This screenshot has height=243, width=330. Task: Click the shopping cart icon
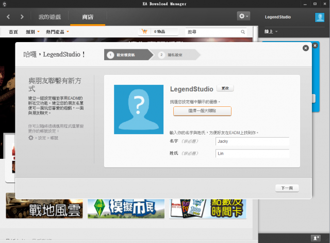[x=144, y=32]
